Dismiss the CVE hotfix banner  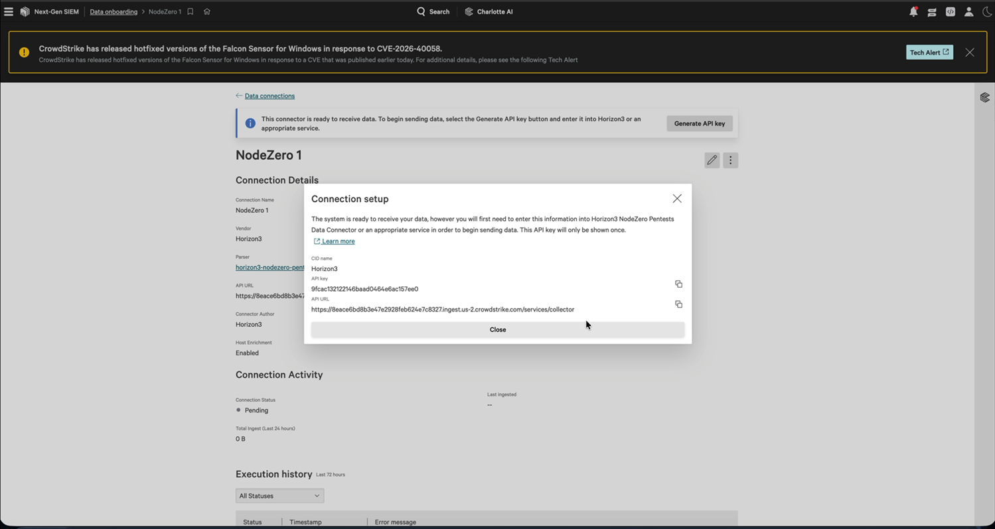click(970, 52)
